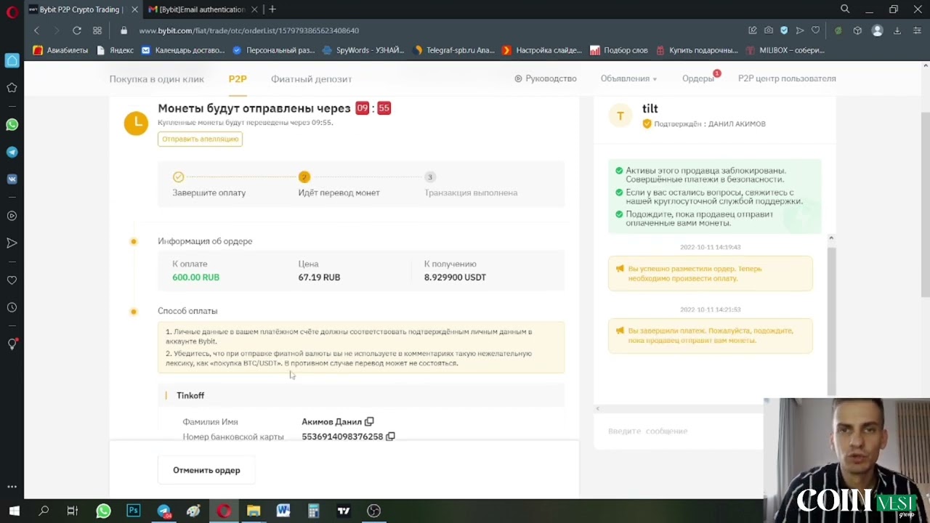The width and height of the screenshot is (930, 523).
Task: Open Windows Start menu
Action: 14,511
